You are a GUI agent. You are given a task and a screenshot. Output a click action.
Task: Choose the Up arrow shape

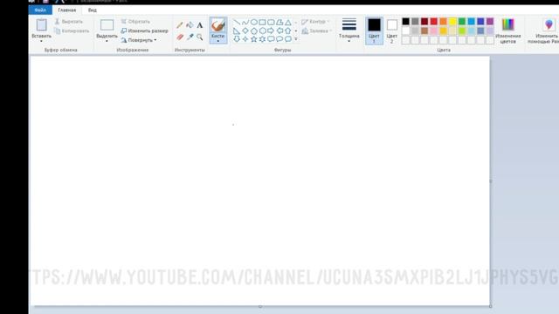pyautogui.click(x=288, y=31)
